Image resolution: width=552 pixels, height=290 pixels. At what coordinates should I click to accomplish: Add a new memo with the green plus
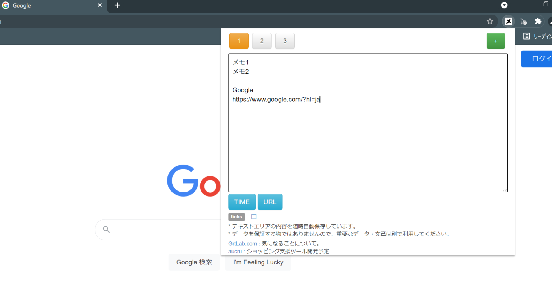[x=496, y=41]
